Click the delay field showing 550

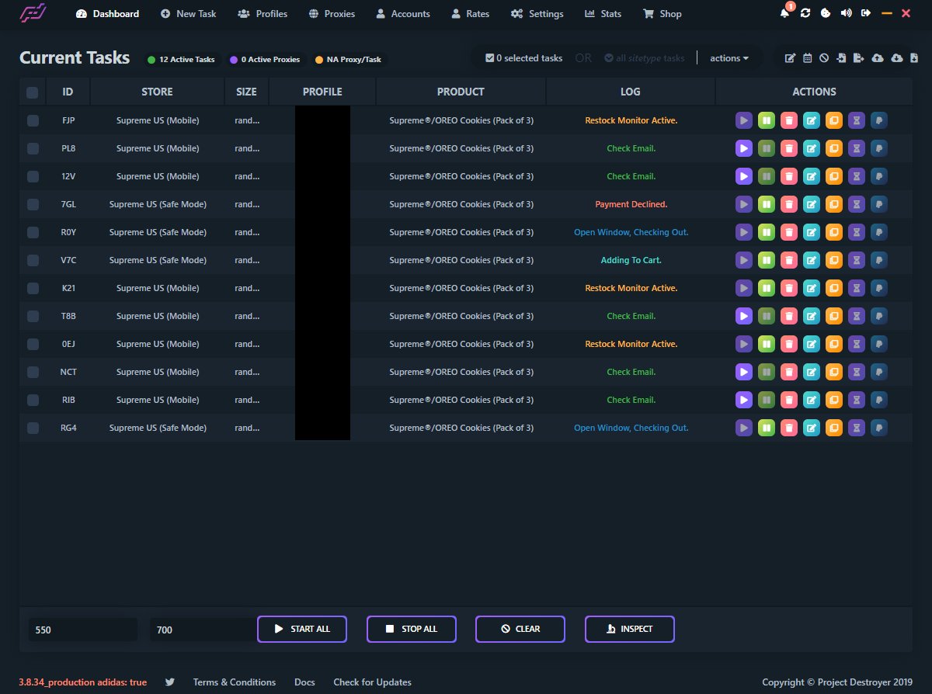83,630
